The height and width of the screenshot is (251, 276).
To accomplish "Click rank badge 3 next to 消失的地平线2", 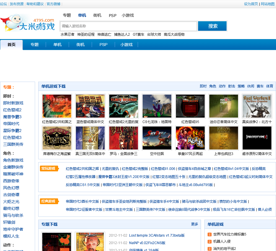I will pyautogui.click(x=210, y=249).
